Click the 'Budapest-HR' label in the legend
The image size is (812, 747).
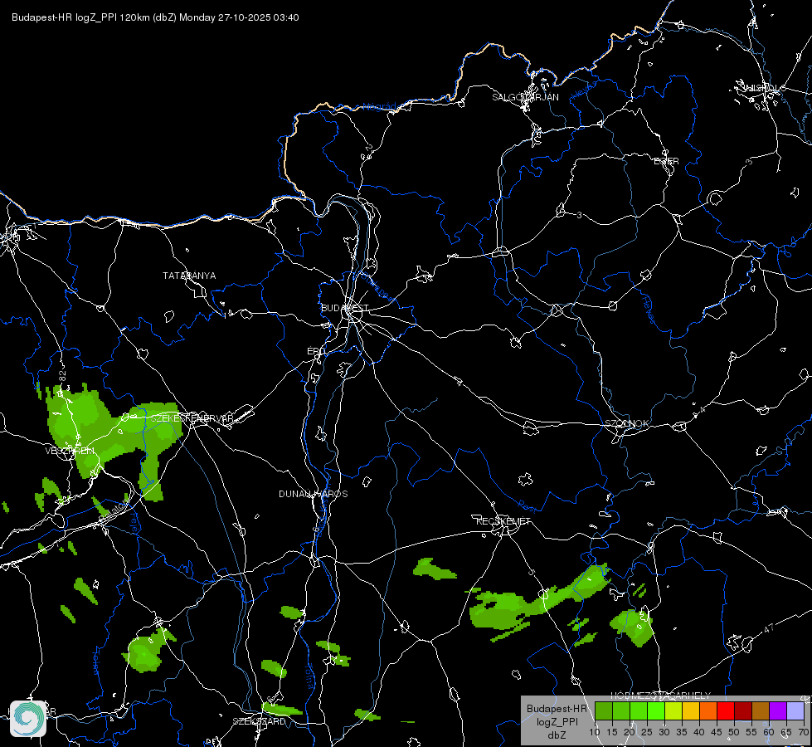point(557,708)
